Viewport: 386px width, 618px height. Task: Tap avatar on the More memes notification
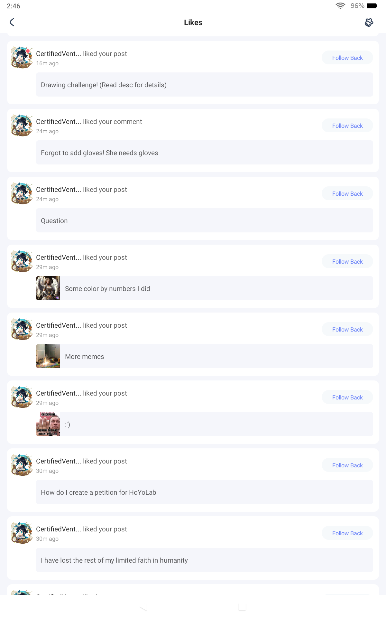point(22,329)
